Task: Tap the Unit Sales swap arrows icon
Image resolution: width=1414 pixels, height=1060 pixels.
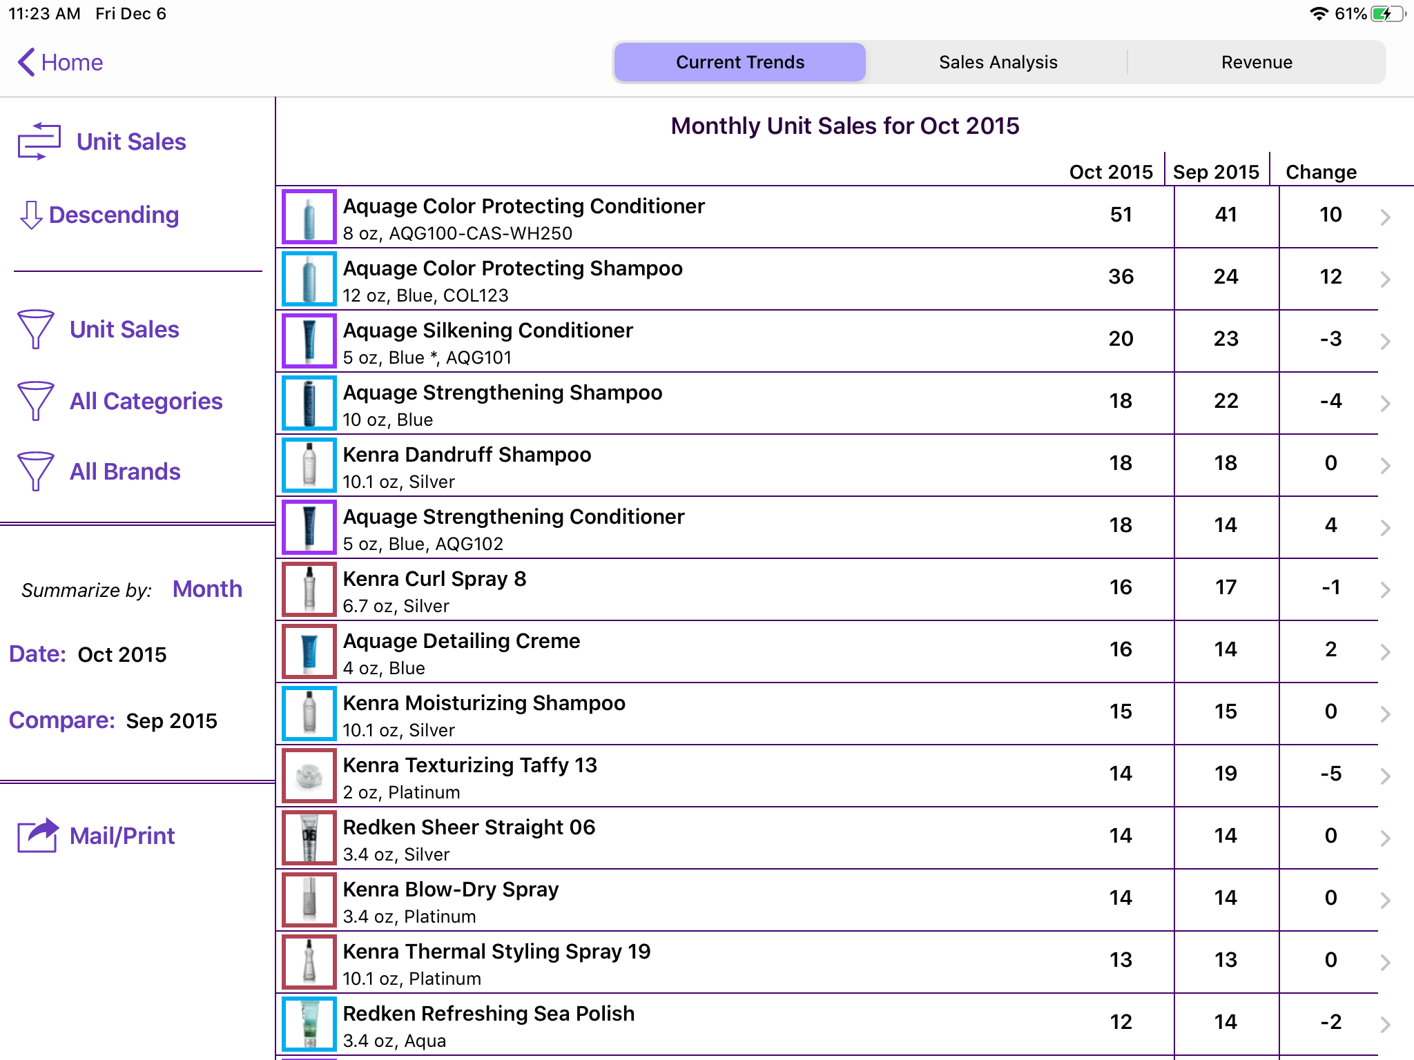Action: (39, 141)
